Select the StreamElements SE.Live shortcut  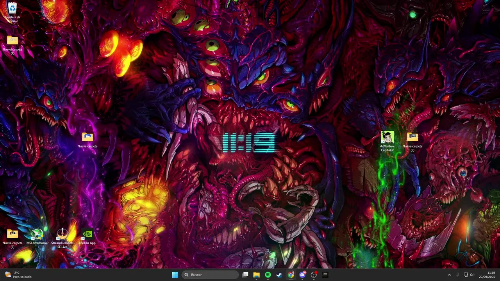[x=62, y=239]
